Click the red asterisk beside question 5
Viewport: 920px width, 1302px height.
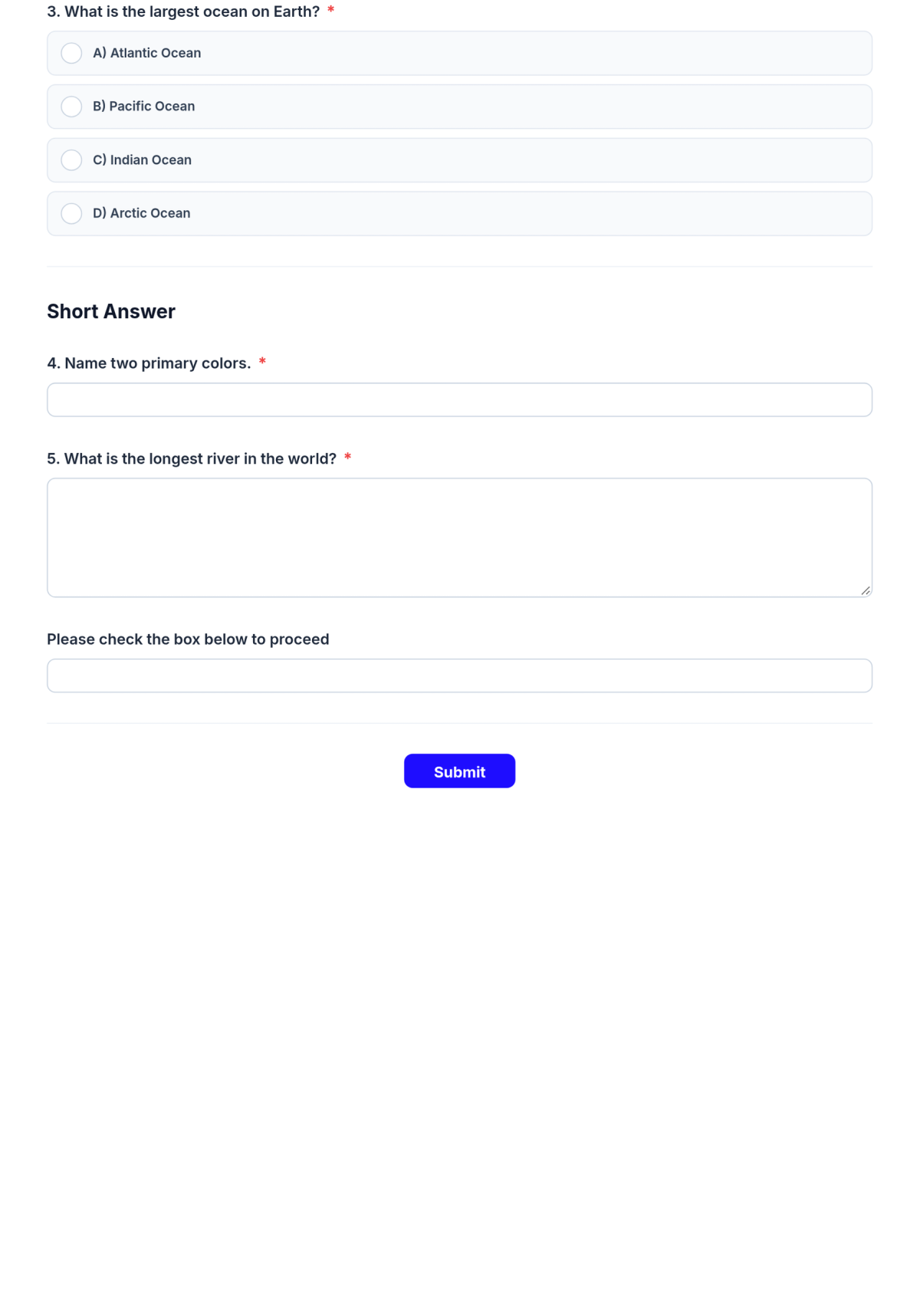tap(347, 458)
